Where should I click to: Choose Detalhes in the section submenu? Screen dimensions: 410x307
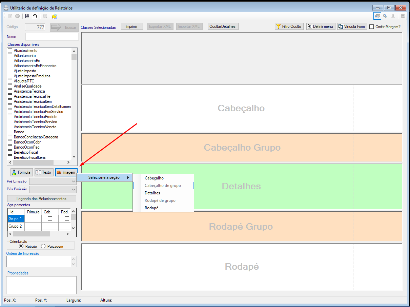tap(163, 193)
